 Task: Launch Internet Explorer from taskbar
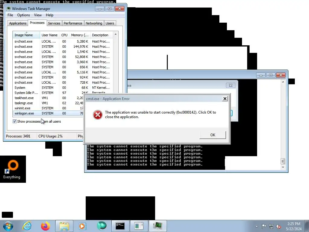click(27, 226)
